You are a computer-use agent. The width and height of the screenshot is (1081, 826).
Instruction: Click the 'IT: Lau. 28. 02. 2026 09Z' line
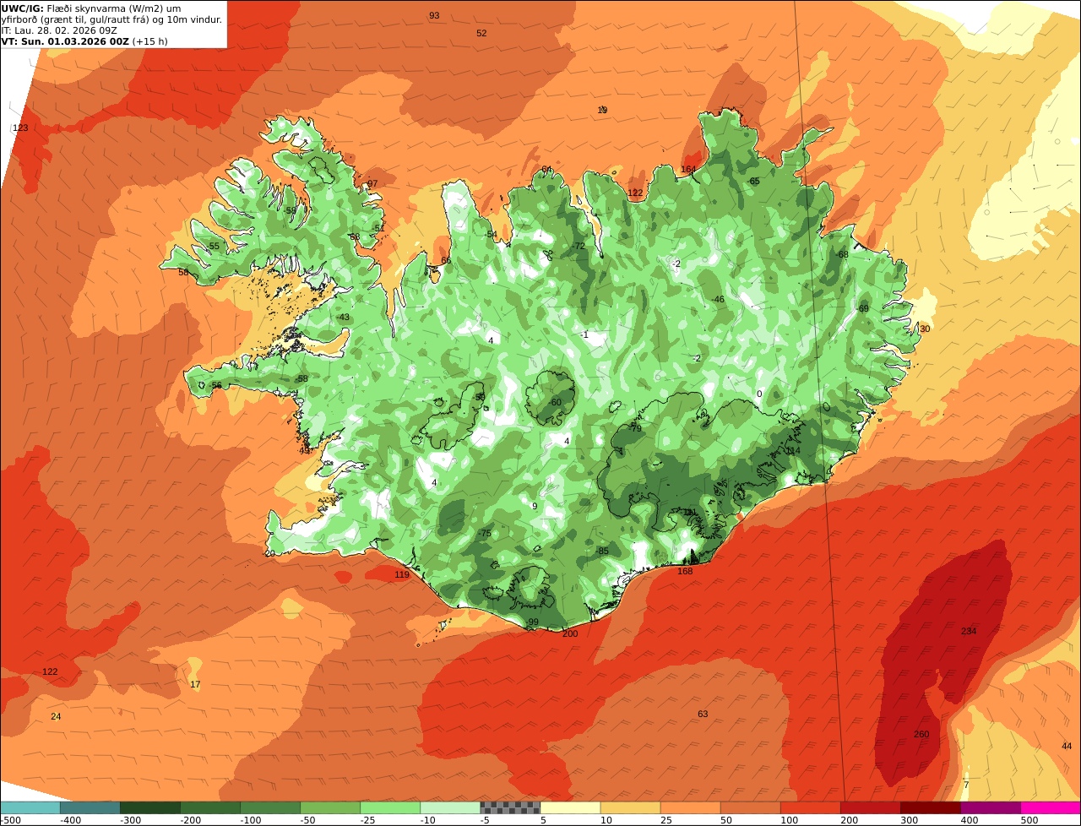(x=59, y=30)
